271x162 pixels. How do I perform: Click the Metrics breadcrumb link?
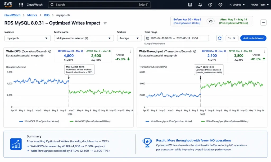(x=32, y=15)
